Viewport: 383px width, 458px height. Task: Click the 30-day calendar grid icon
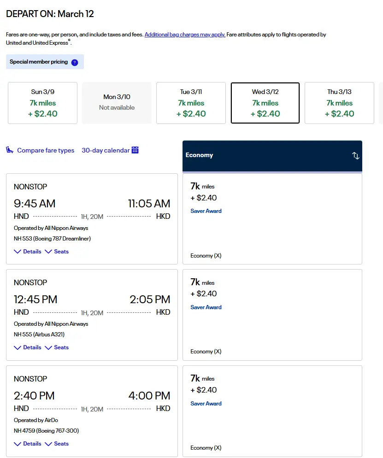pyautogui.click(x=135, y=150)
